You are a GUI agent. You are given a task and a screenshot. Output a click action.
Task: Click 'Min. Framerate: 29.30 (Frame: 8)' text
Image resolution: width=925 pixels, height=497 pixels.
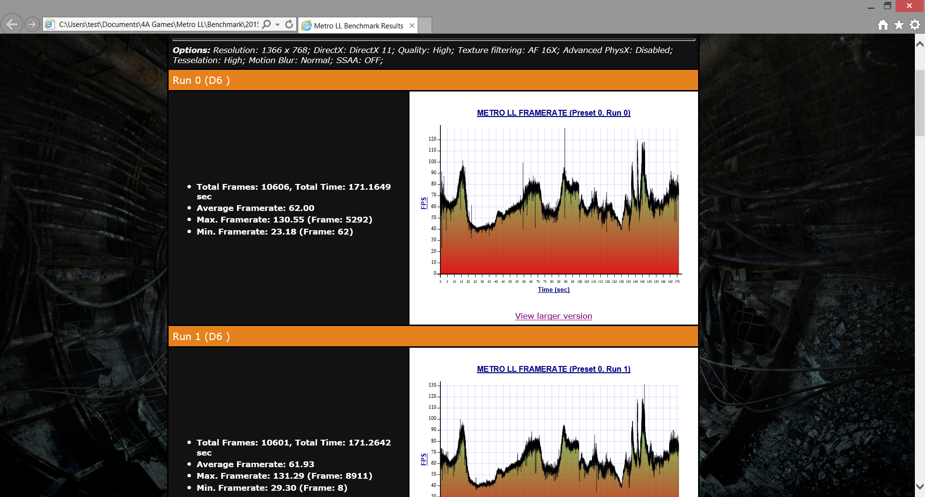click(x=272, y=488)
